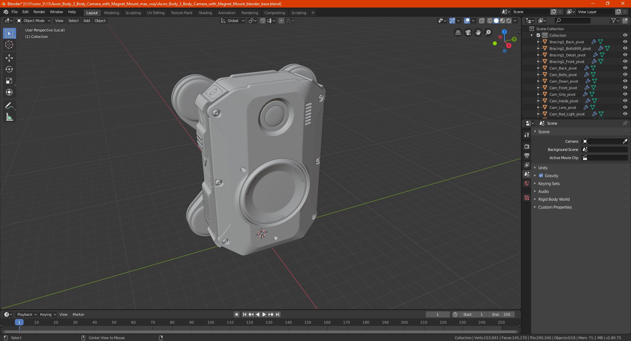
Task: Open the Render properties tab
Action: pos(527,146)
